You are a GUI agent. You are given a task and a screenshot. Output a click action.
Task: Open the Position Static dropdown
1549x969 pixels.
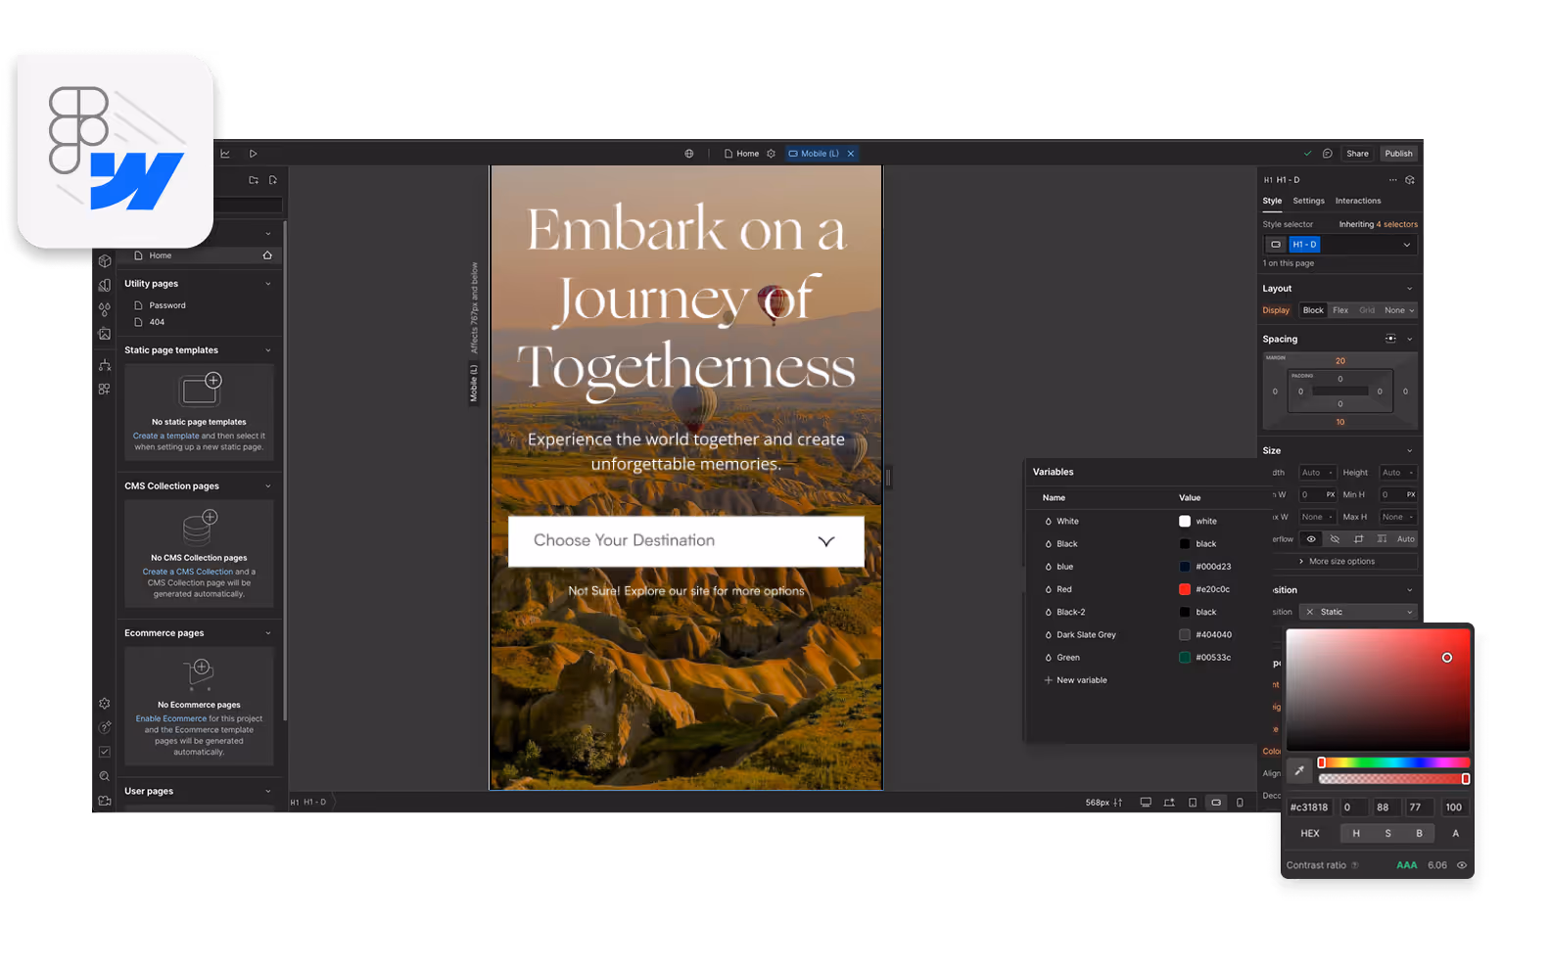[x=1358, y=612]
